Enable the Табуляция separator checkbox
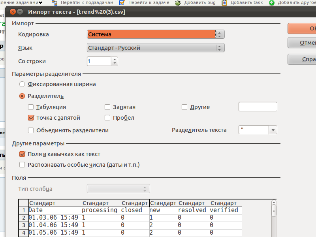The width and height of the screenshot is (316, 237). point(31,107)
